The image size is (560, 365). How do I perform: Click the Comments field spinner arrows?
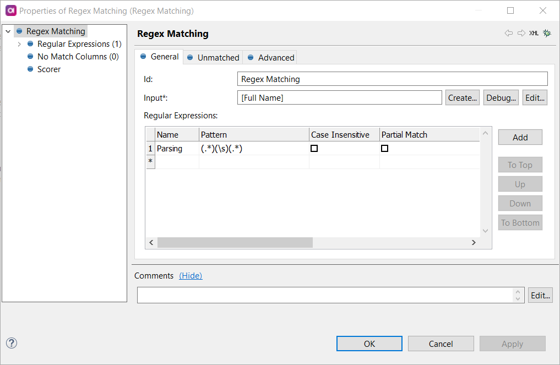[518, 295]
